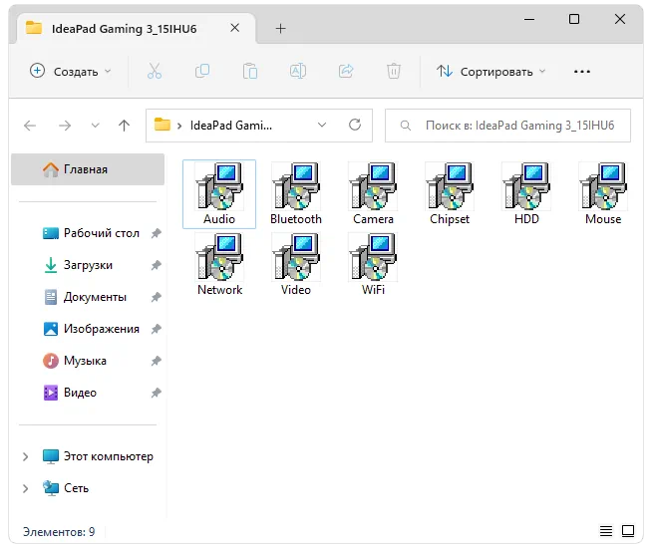Unpin Изображения via its pin icon
Image resolution: width=649 pixels, height=550 pixels.
157,329
